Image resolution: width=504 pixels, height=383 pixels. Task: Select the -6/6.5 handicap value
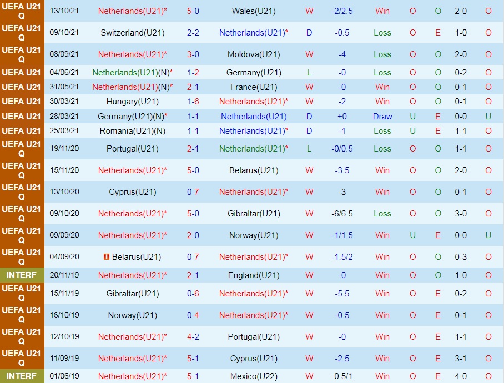click(x=342, y=214)
